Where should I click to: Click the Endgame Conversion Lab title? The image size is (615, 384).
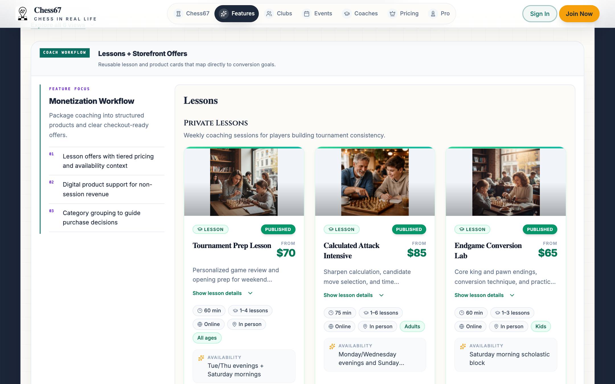[488, 251]
